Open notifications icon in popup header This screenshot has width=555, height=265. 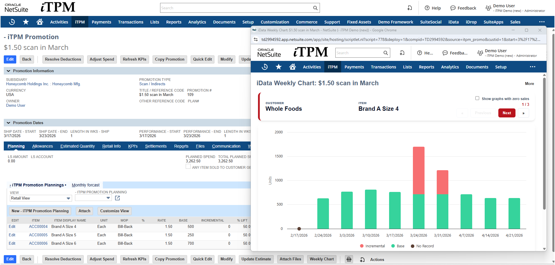click(x=402, y=53)
